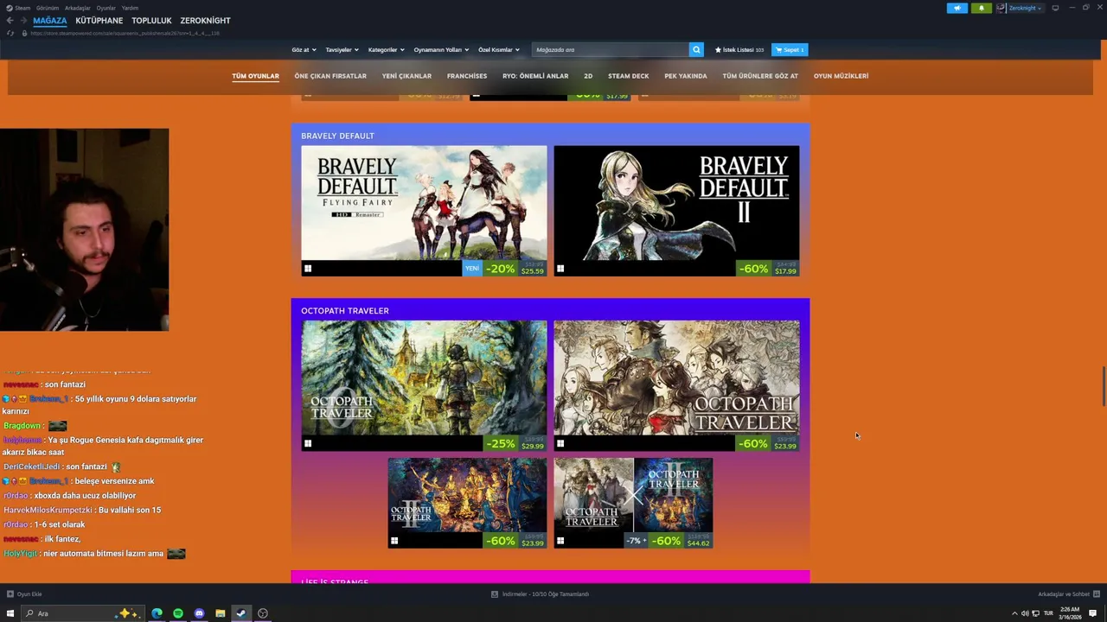The width and height of the screenshot is (1107, 622).
Task: Open OBS Studio from taskbar
Action: pyautogui.click(x=263, y=613)
